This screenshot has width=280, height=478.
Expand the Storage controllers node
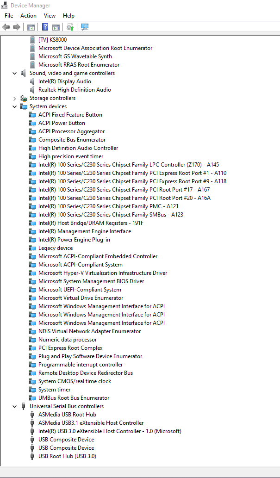click(15, 98)
